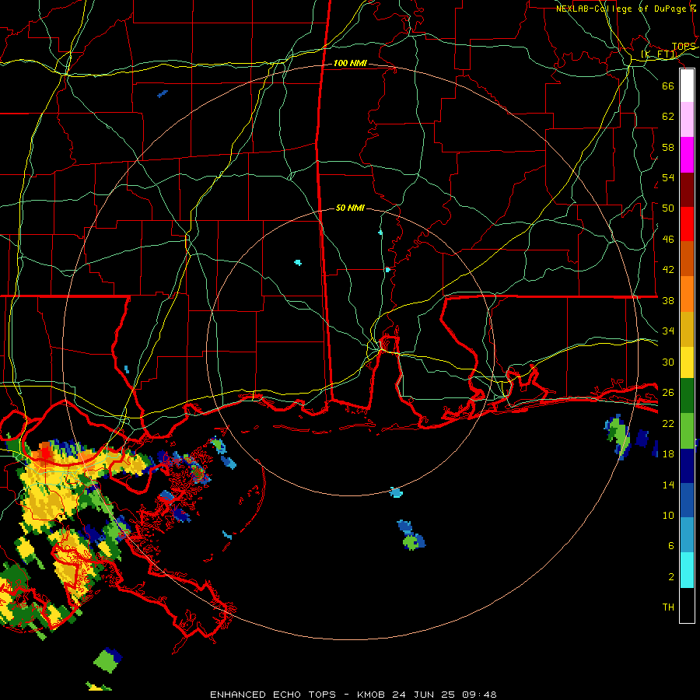Pick the magenta 58 kft color swatch
Viewport: 700px width, 700px height.
(687, 155)
